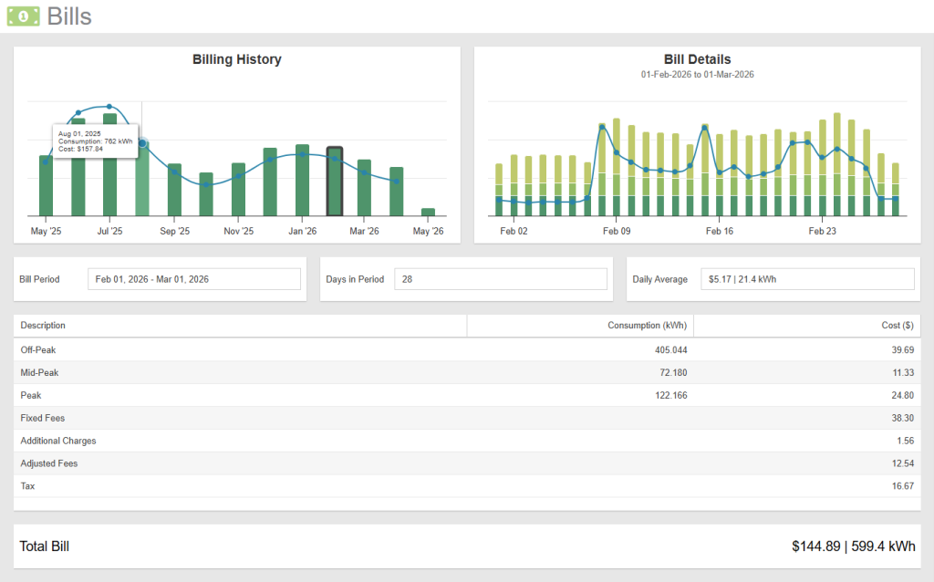Click the 24.80 Peak cost value

point(902,395)
